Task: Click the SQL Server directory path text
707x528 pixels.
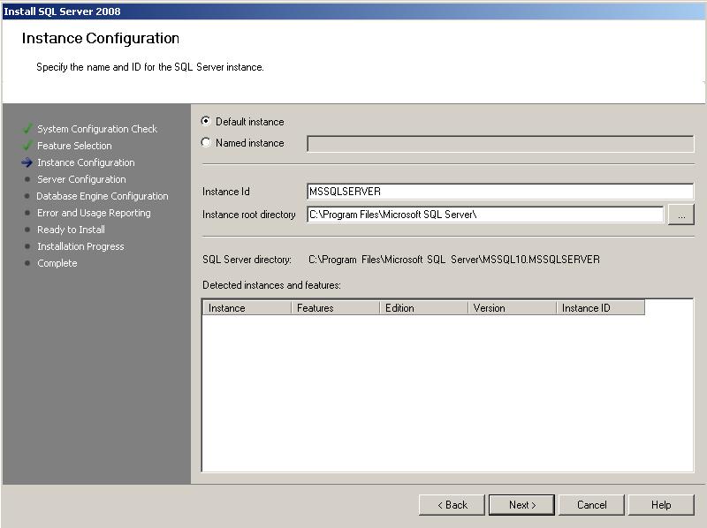Action: [x=454, y=260]
